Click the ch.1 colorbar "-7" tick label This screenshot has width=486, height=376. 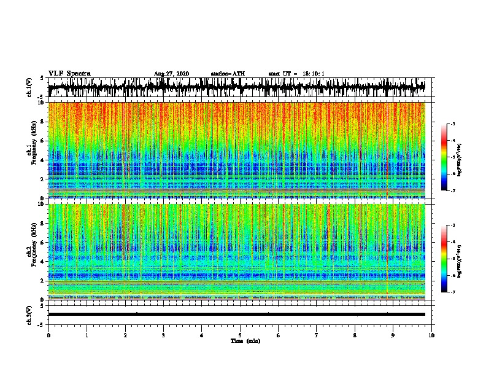pos(453,190)
